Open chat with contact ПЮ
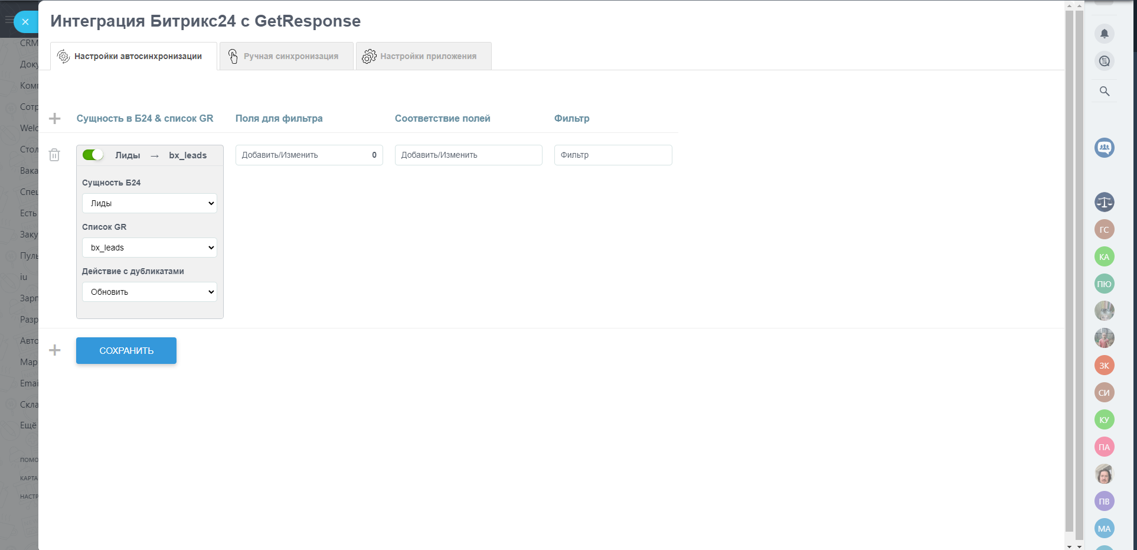 tap(1105, 284)
